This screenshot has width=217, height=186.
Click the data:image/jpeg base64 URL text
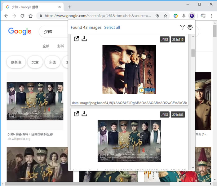point(129,103)
